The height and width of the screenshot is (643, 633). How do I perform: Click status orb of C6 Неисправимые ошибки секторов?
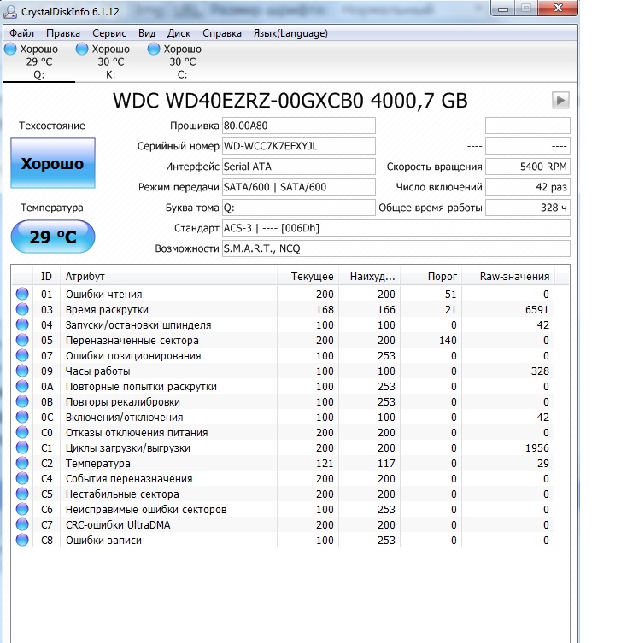(x=22, y=509)
